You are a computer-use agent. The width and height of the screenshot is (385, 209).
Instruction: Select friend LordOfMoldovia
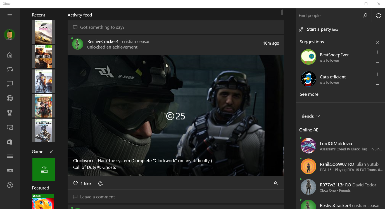click(x=340, y=146)
